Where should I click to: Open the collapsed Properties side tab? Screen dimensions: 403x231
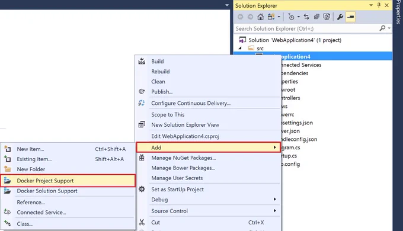click(x=398, y=12)
